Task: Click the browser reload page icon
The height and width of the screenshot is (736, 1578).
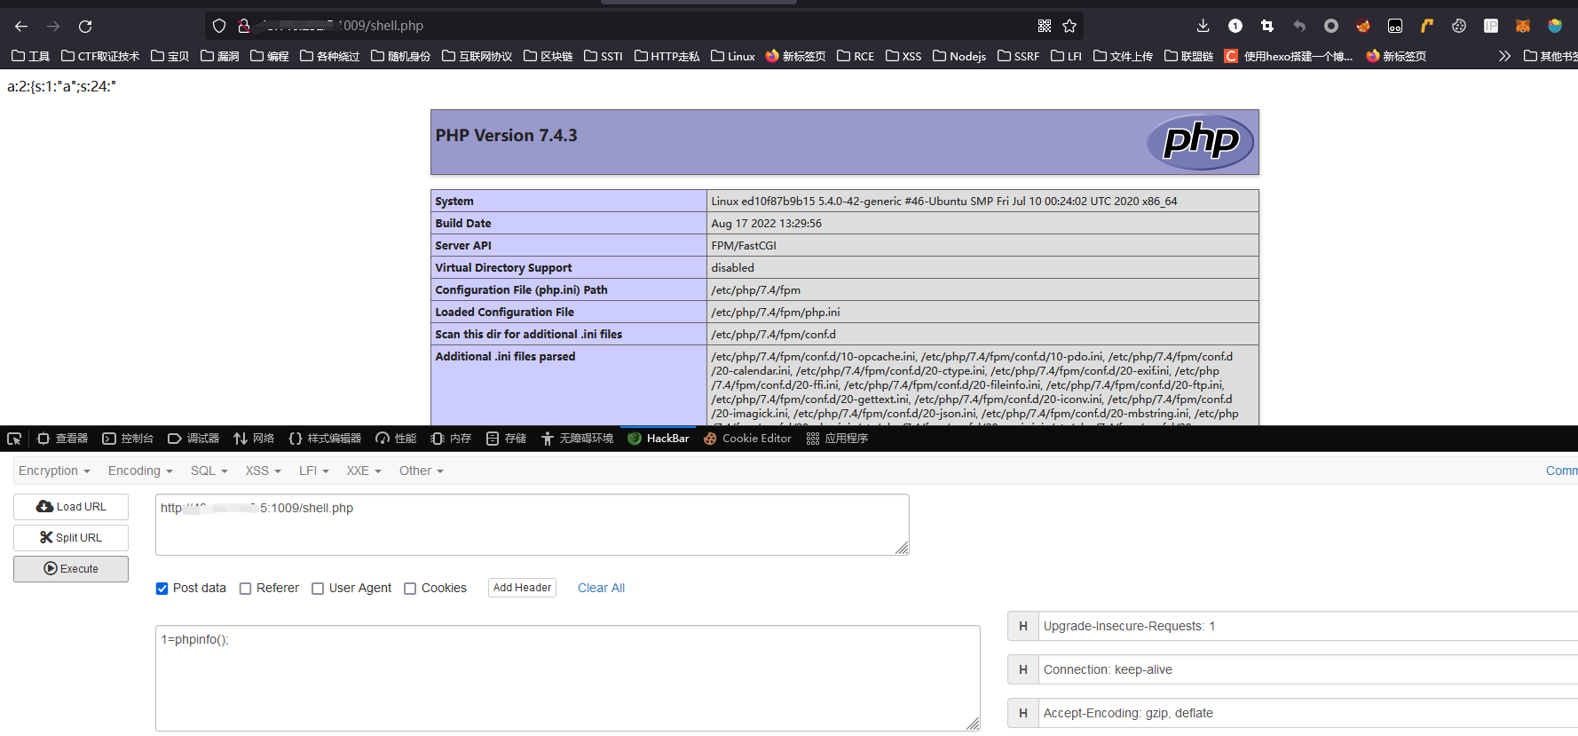Action: (x=85, y=27)
